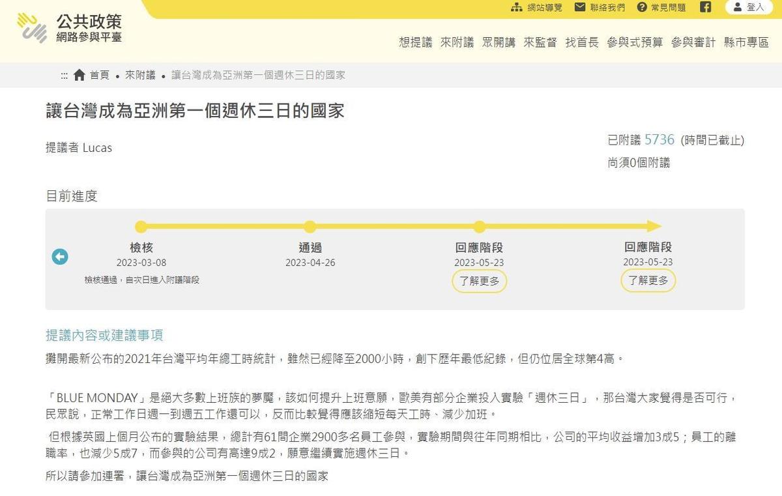Open 找首長 navigation item
This screenshot has width=782, height=496.
click(582, 42)
